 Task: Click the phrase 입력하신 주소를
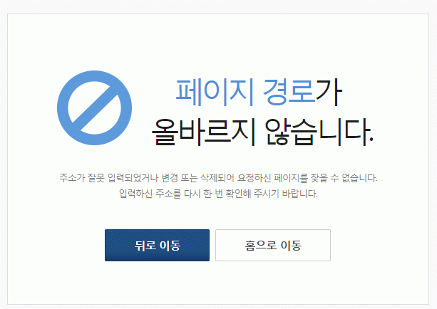[150, 194]
